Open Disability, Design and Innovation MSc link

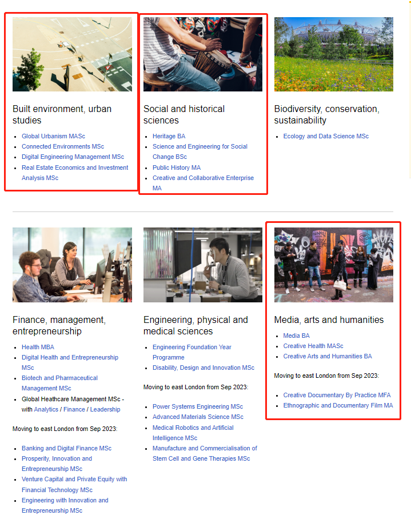[x=203, y=368]
